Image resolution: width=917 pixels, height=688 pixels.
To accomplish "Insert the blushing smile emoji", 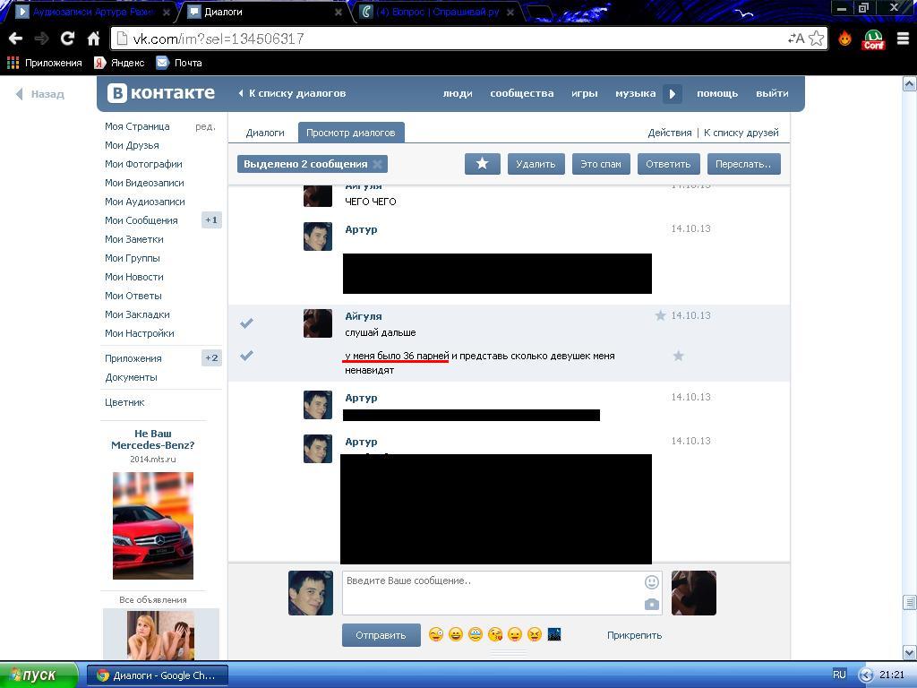I will [x=476, y=634].
